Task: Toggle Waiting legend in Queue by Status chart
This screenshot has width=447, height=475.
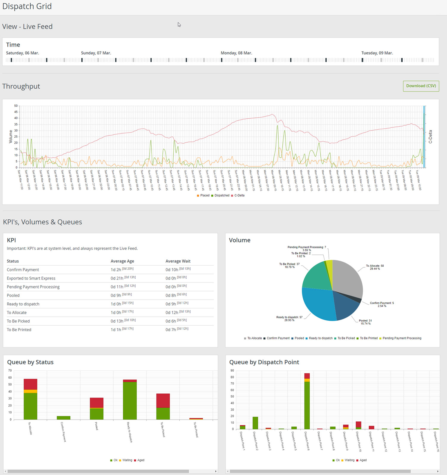Action: [x=125, y=460]
